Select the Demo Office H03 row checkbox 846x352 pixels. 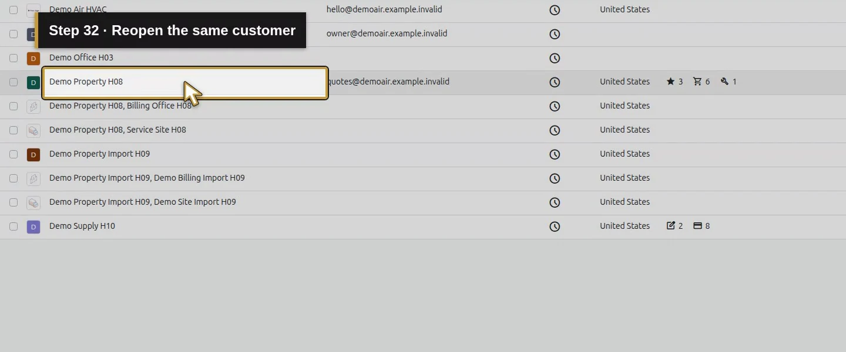pyautogui.click(x=14, y=58)
